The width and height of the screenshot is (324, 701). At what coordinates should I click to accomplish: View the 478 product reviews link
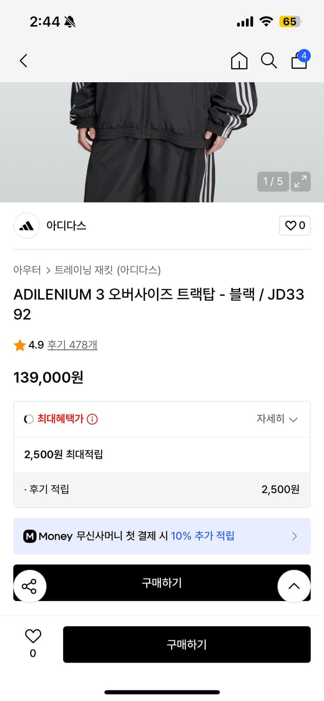[x=72, y=346]
